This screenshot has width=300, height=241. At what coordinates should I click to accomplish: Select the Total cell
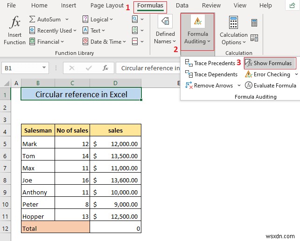56,227
